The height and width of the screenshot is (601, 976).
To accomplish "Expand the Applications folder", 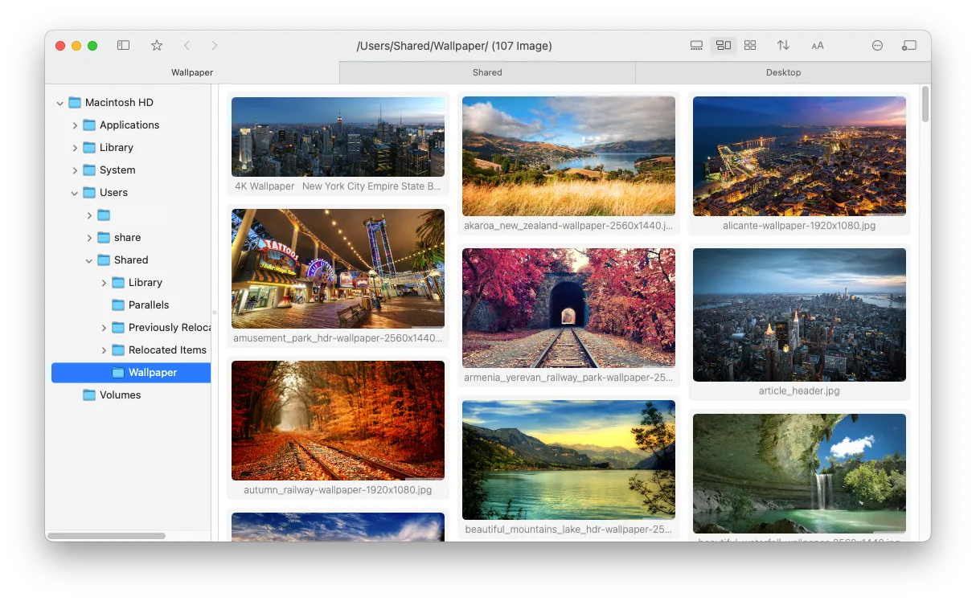I will pyautogui.click(x=75, y=125).
